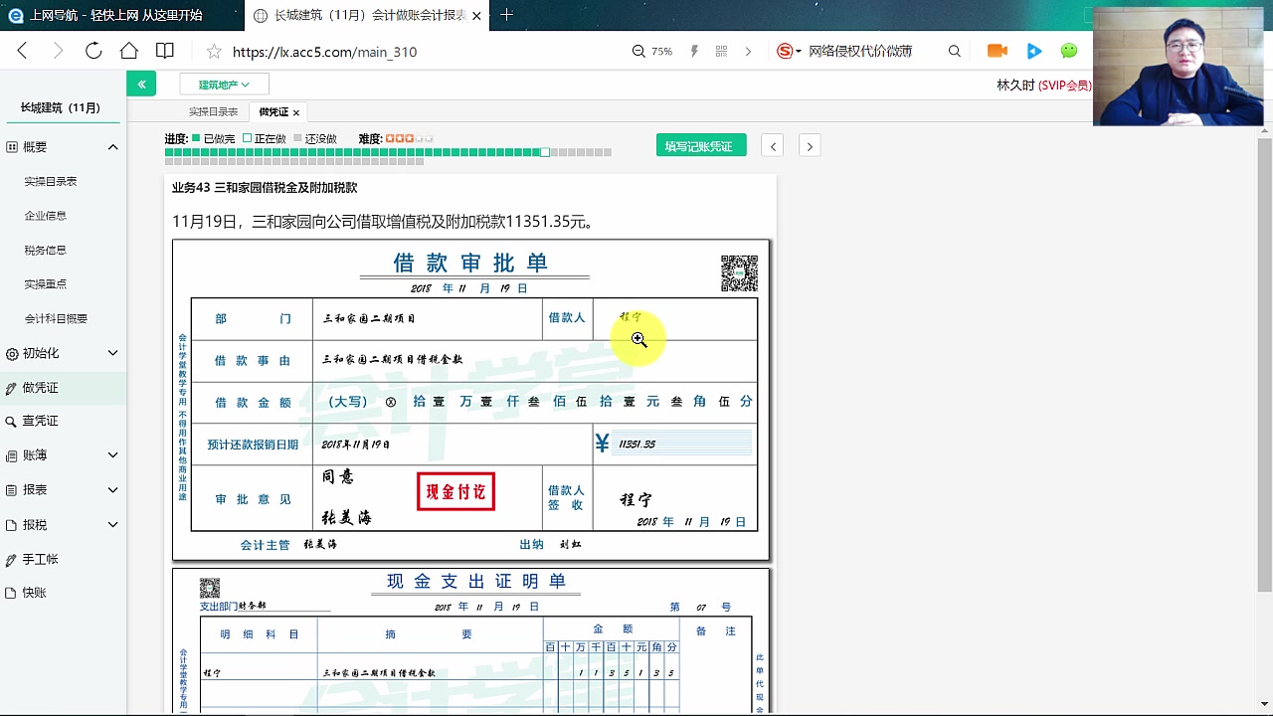
Task: Open the orange video camera extension icon
Action: click(x=998, y=52)
